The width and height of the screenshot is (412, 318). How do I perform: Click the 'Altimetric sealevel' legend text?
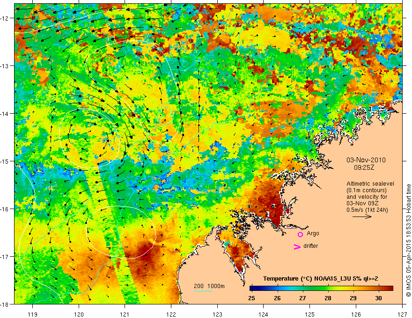[x=370, y=184]
